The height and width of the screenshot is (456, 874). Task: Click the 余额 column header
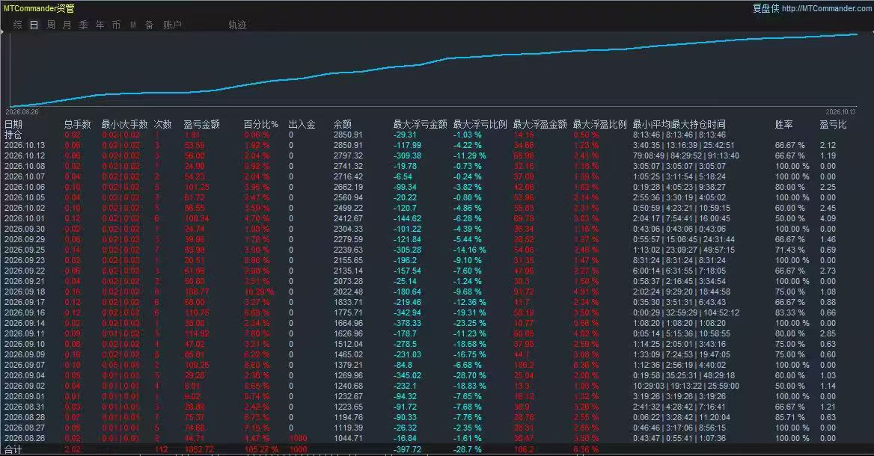pos(342,124)
